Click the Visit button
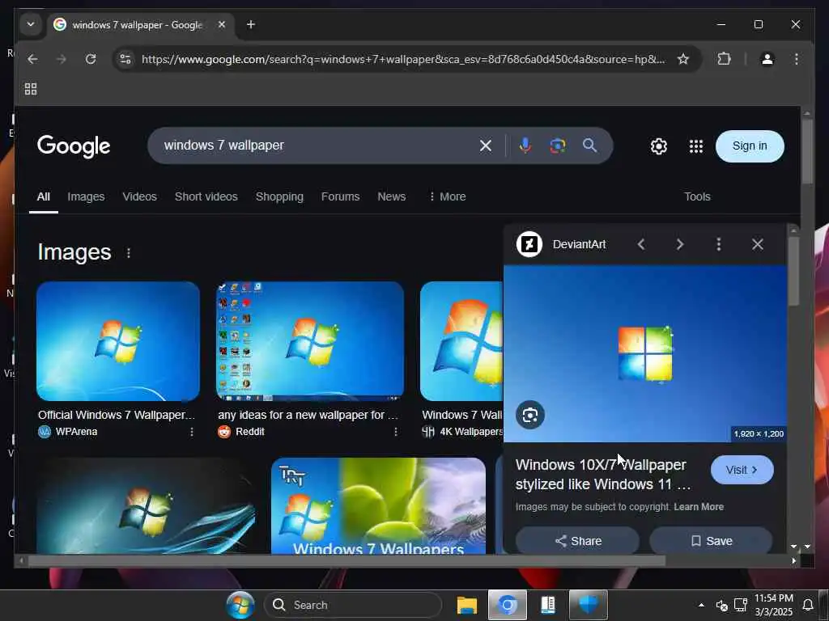The height and width of the screenshot is (621, 829). [x=742, y=470]
